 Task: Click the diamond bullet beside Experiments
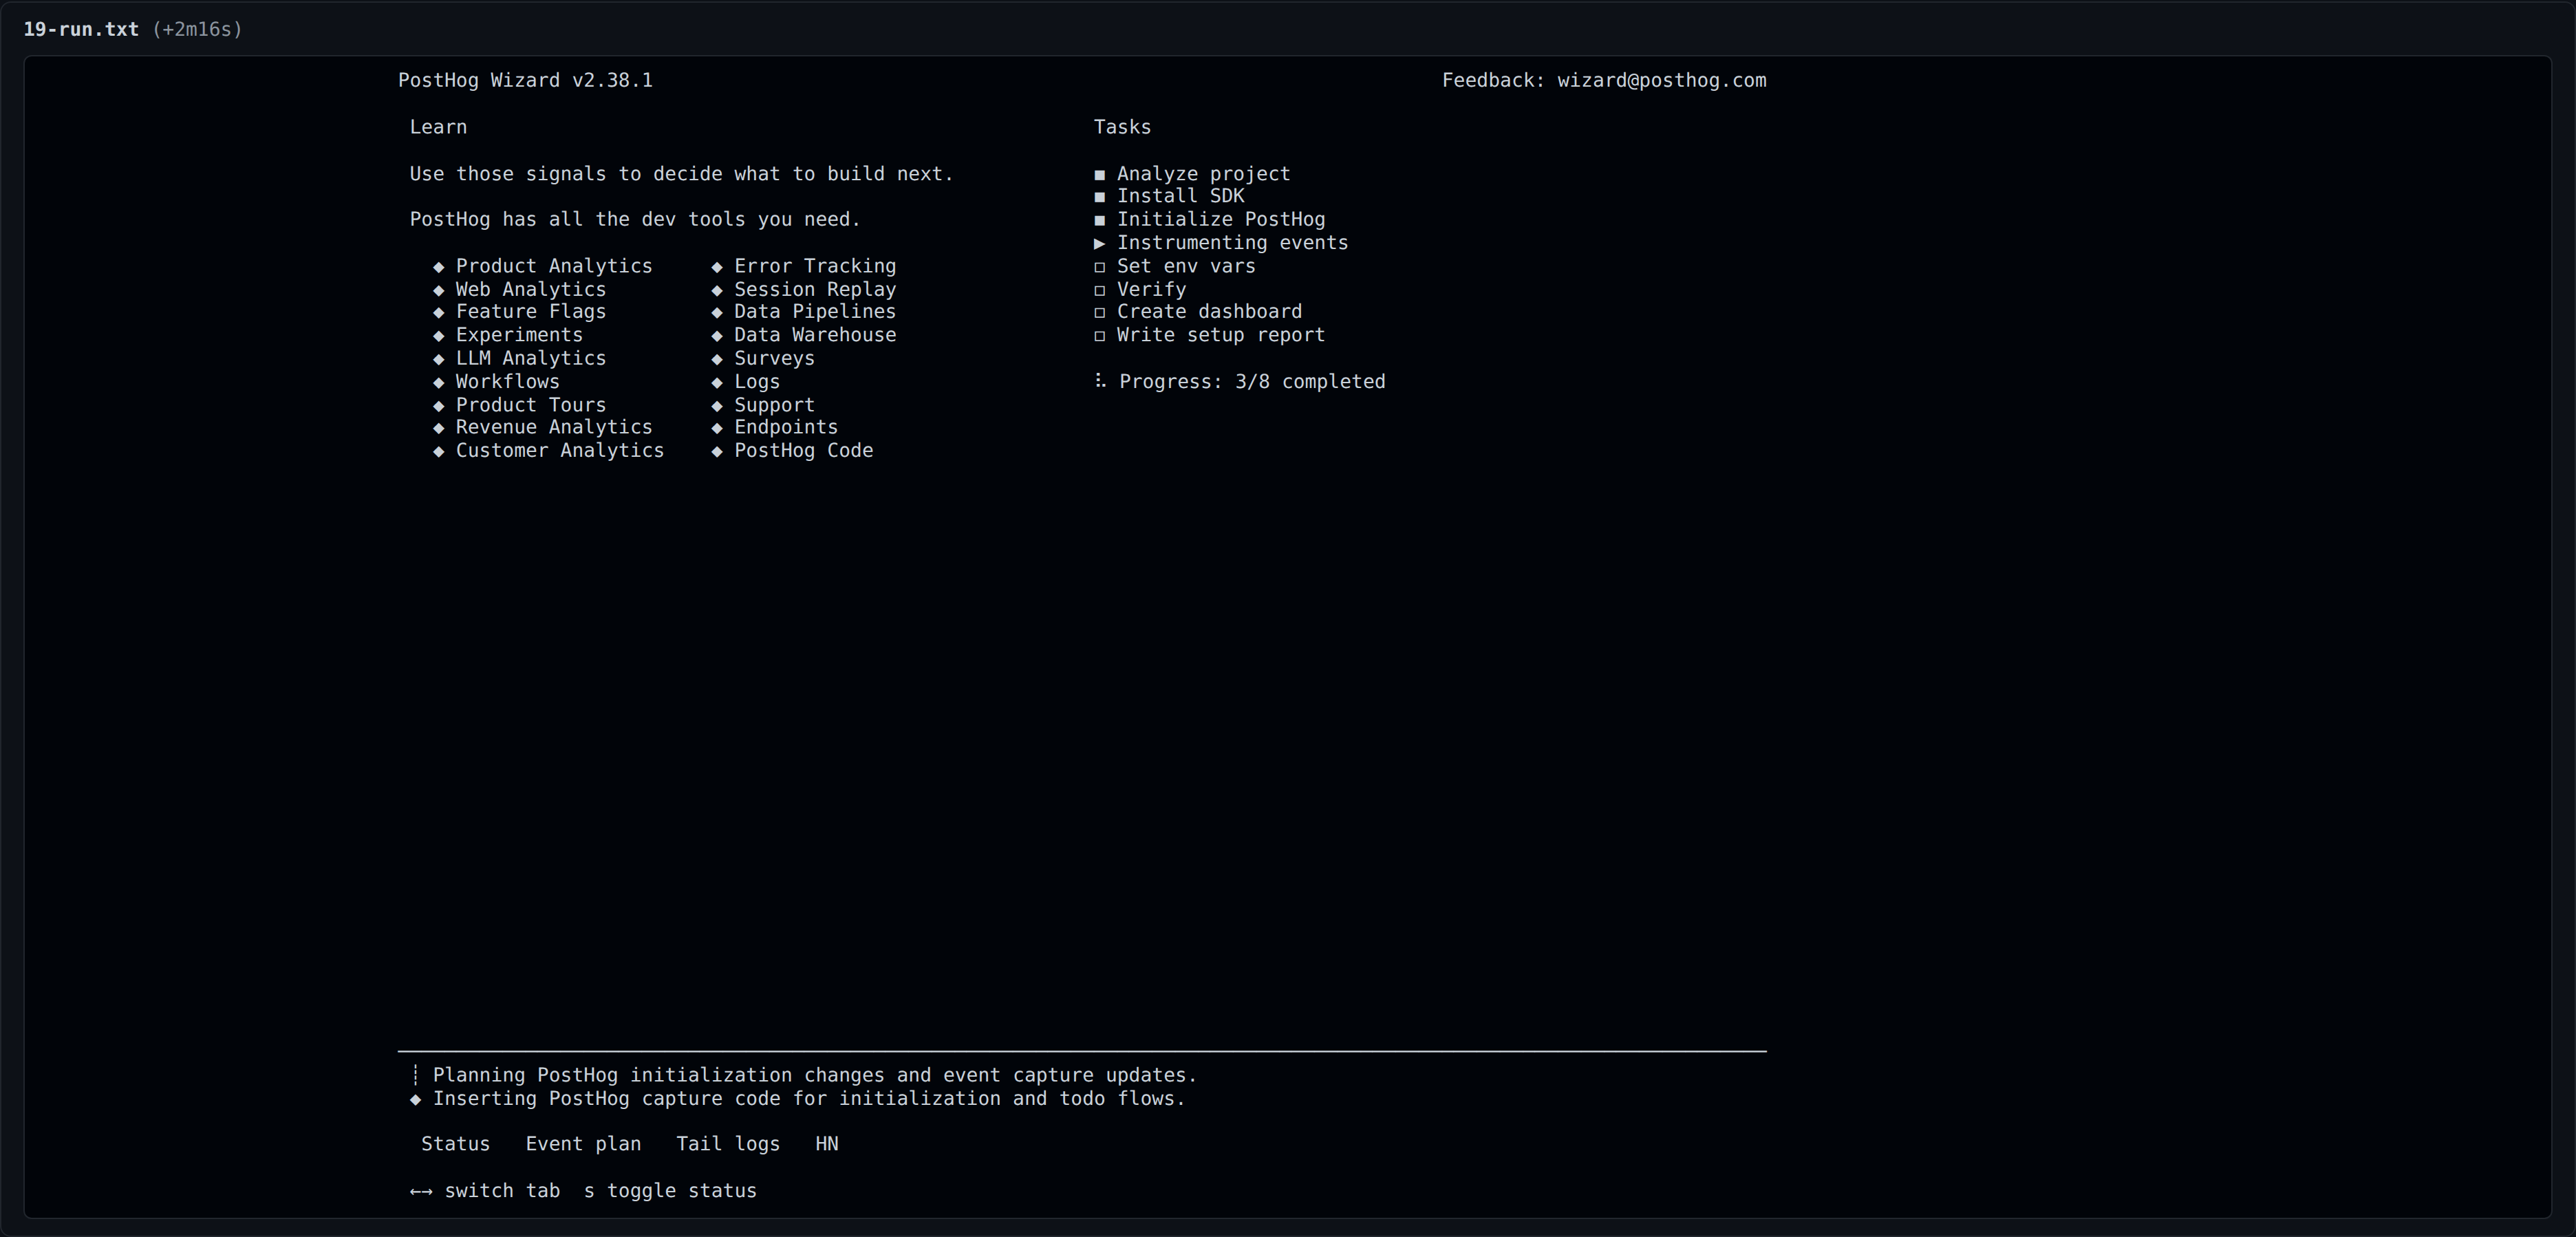(438, 336)
